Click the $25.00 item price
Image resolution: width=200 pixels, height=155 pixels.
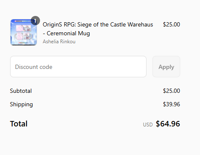[x=171, y=24]
